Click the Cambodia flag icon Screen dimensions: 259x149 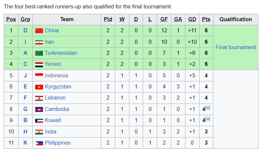click(x=39, y=109)
